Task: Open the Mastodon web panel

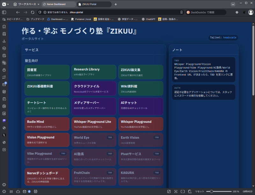Action: point(4,121)
